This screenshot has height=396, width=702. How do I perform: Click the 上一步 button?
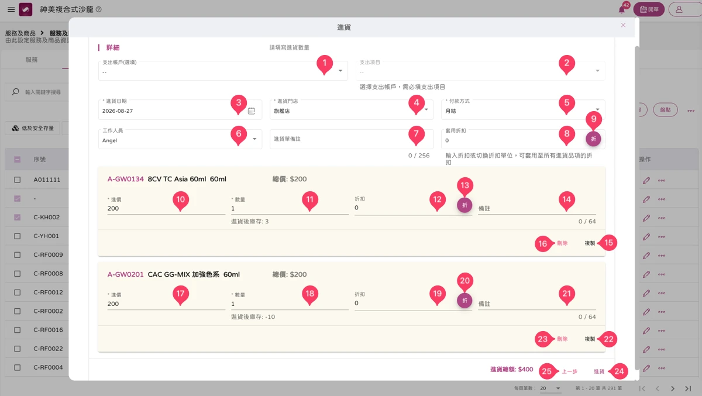click(569, 371)
